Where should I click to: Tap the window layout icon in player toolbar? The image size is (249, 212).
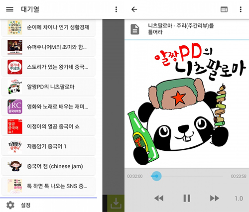[224, 9]
